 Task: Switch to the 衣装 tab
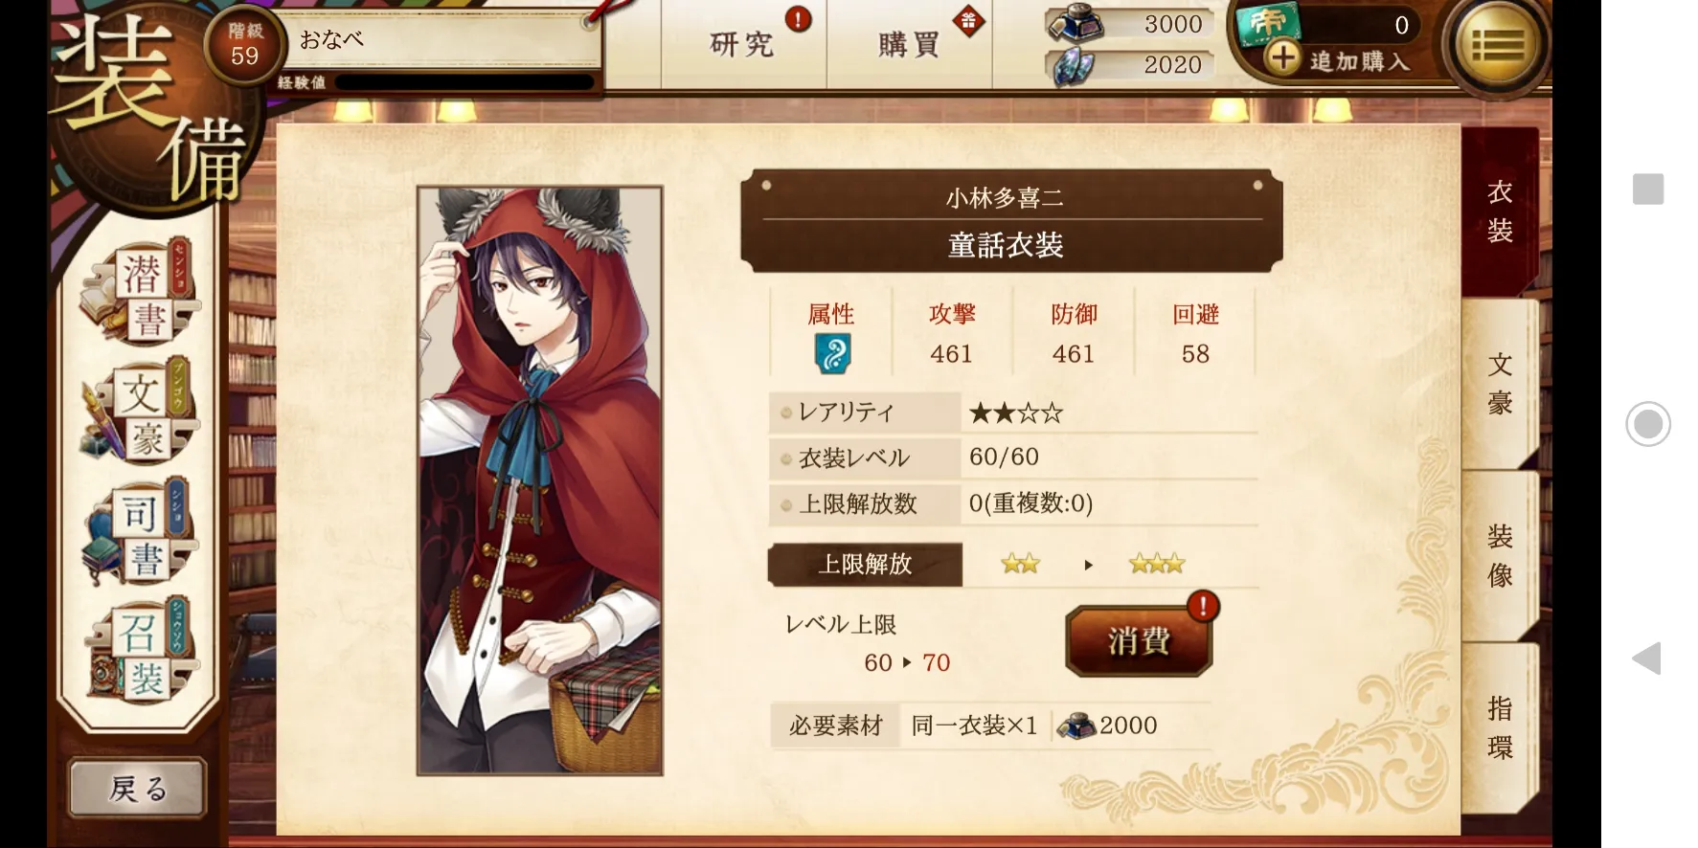pos(1499,212)
